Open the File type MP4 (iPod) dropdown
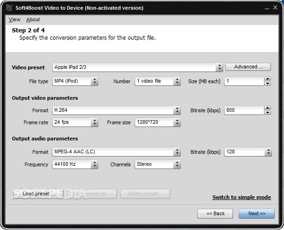Viewport: 284px width, 230px height. 75,81
